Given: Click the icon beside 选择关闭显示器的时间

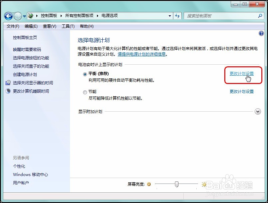Looking at the screenshot, I should 8,82.
